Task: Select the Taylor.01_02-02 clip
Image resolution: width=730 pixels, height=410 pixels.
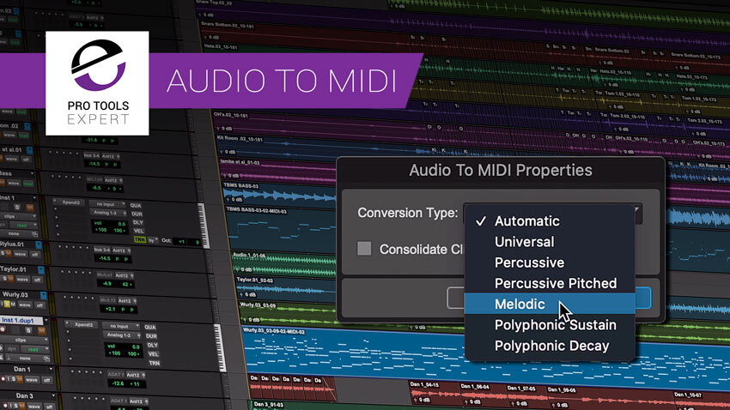Action: coord(285,287)
